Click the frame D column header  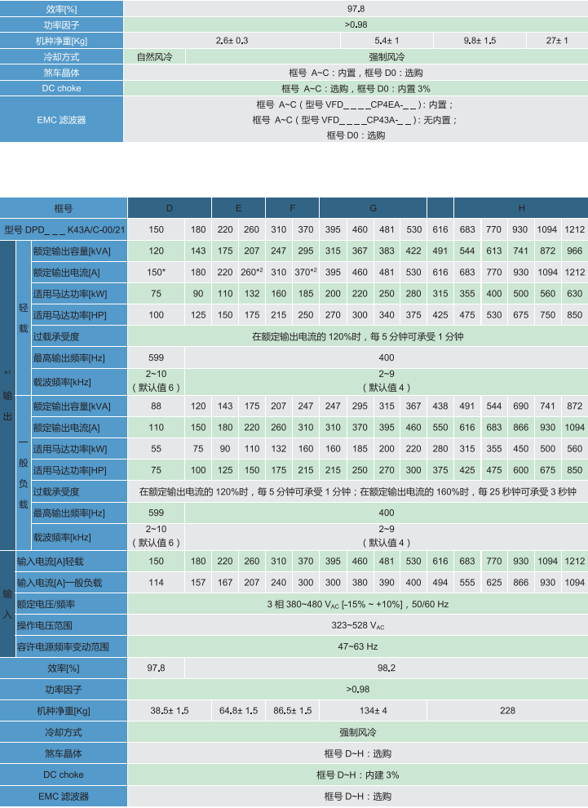point(169,208)
